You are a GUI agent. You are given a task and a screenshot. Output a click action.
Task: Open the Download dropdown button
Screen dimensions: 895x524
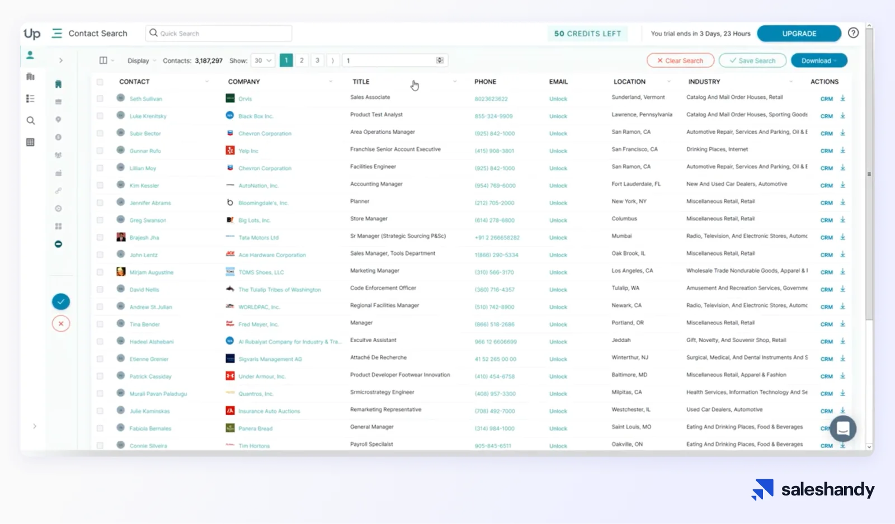tap(819, 60)
